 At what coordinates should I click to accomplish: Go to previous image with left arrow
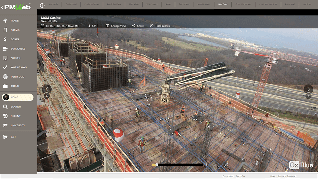click(x=47, y=89)
